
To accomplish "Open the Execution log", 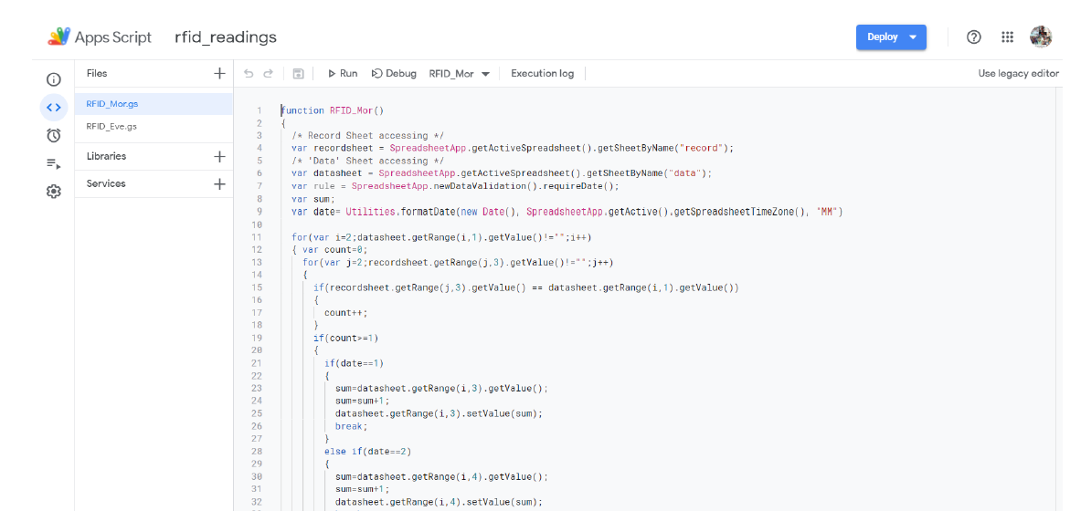I will click(x=543, y=74).
